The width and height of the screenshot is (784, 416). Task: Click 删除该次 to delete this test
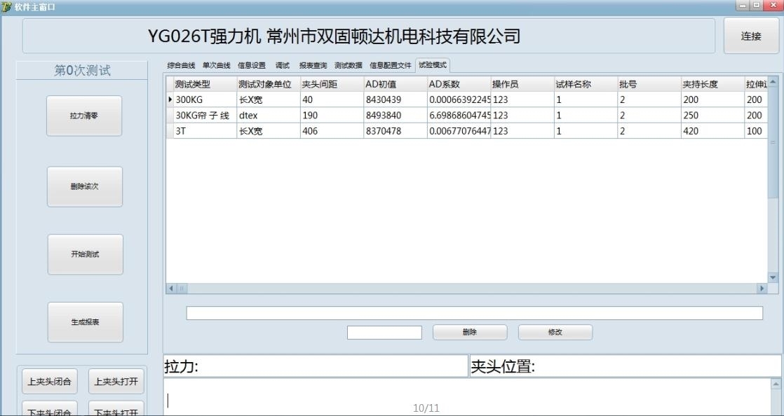(x=84, y=187)
